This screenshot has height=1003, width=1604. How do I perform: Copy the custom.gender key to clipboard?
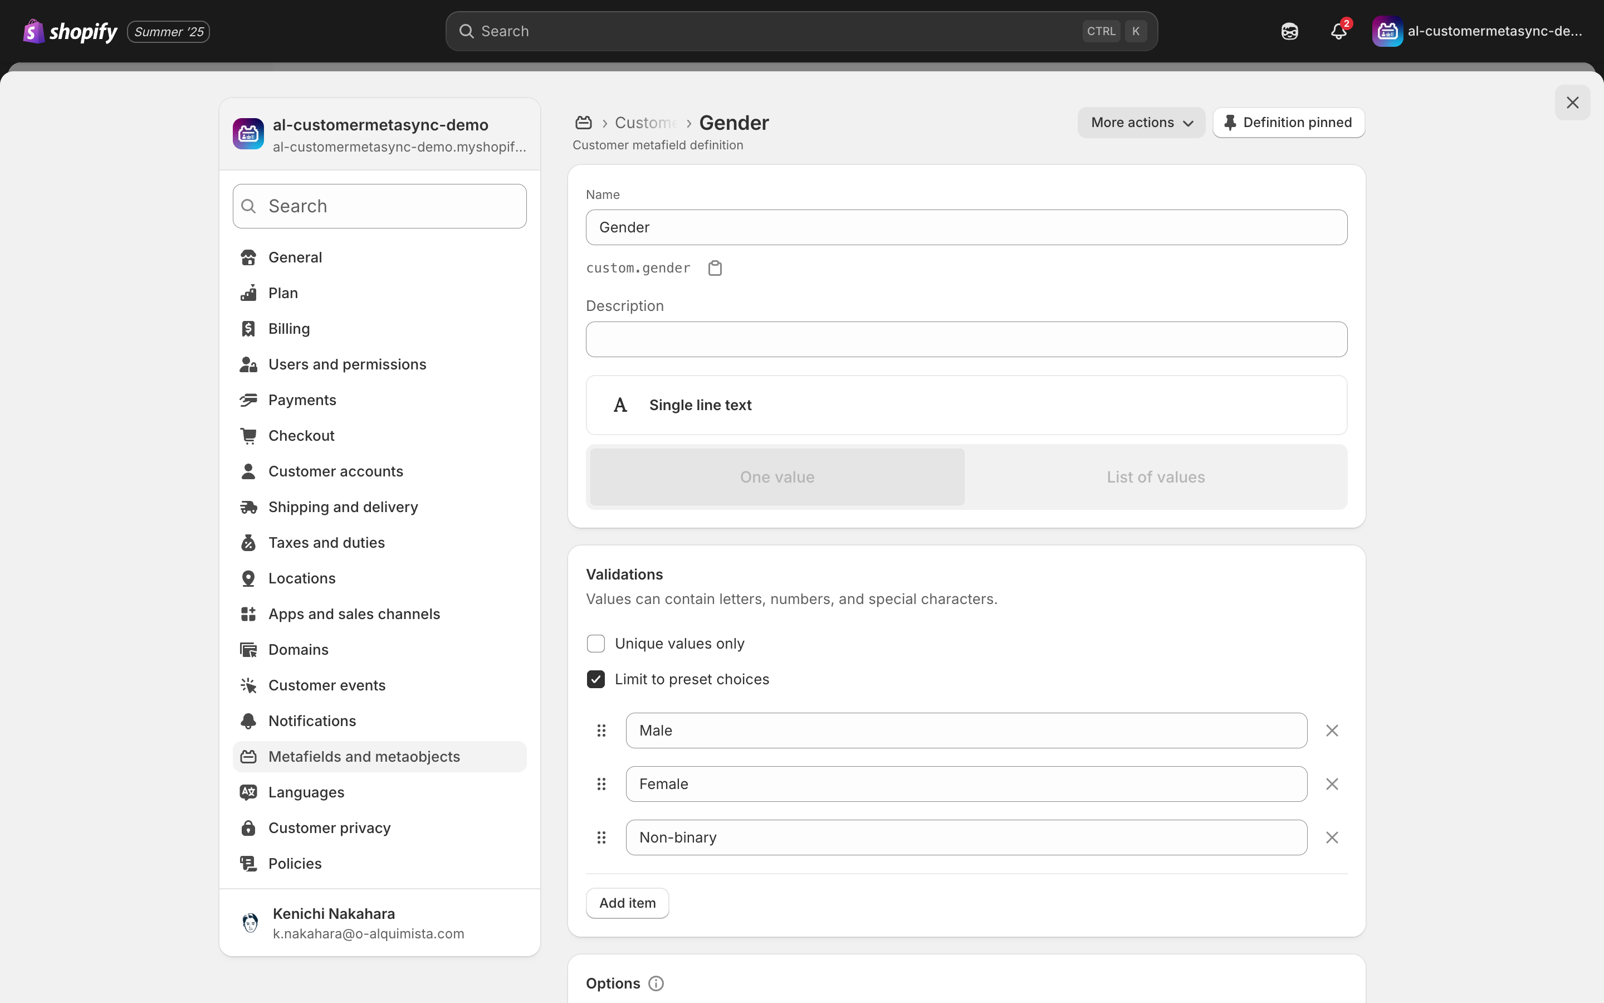[x=715, y=268]
